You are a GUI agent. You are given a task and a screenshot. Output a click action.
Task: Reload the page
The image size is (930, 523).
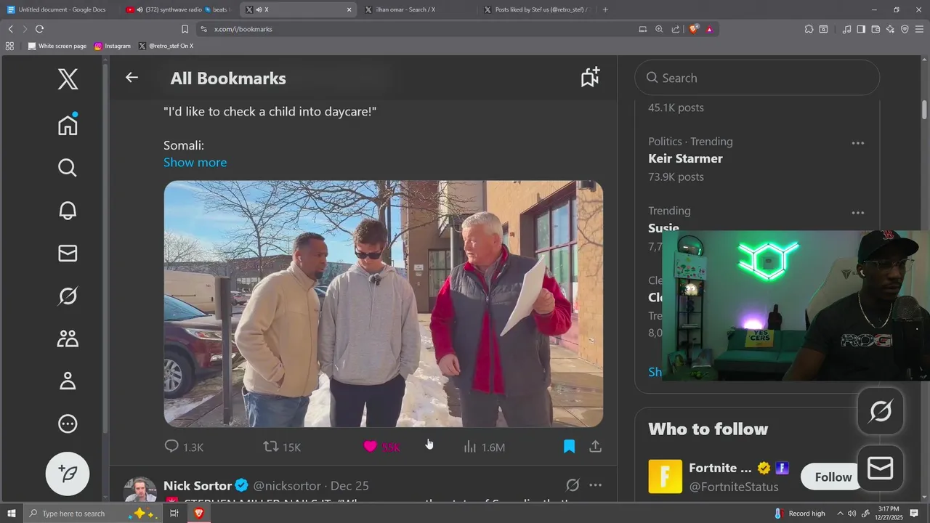[39, 29]
